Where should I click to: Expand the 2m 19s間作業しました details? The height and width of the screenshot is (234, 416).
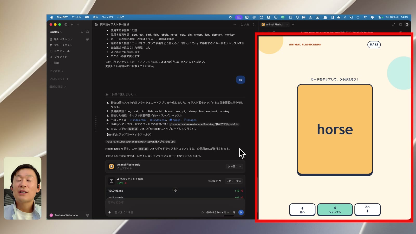click(121, 94)
